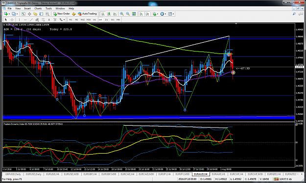Click the chart shift triangle marker atop chart
306x183 pixels.
(236, 24)
